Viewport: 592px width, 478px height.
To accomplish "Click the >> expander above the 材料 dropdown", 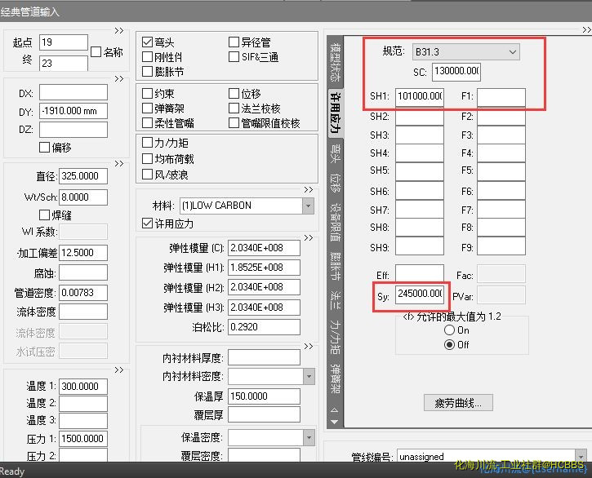I will [308, 190].
